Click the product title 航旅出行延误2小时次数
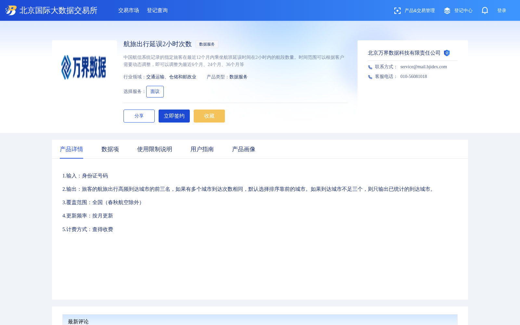This screenshot has height=325, width=520. pos(158,44)
